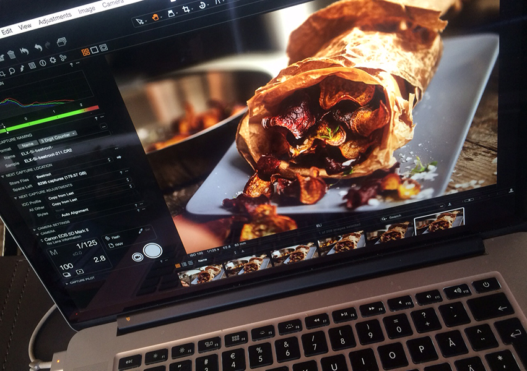Switch browser to orange filmstrip view

(x=178, y=266)
